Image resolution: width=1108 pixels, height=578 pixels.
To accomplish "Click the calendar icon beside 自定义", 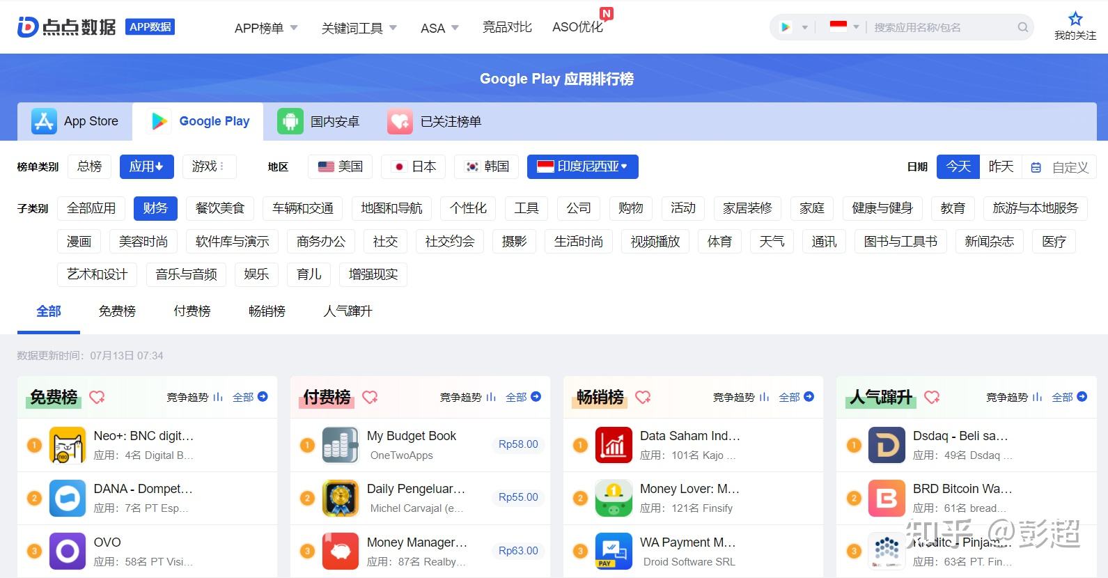I will [1036, 167].
